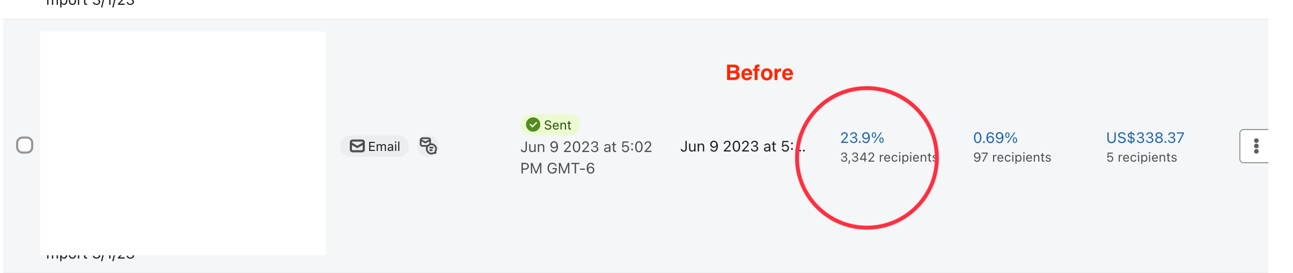Viewport: 1293px width, 273px height.
Task: Click the 97 recipients text
Action: 1012,157
